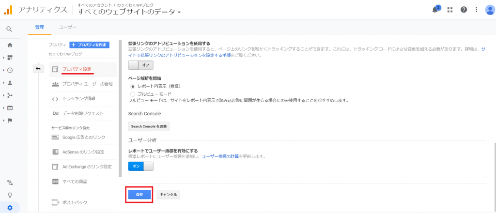Open Home via the house icon
Image resolution: width=496 pixels, height=213 pixels.
[10, 45]
